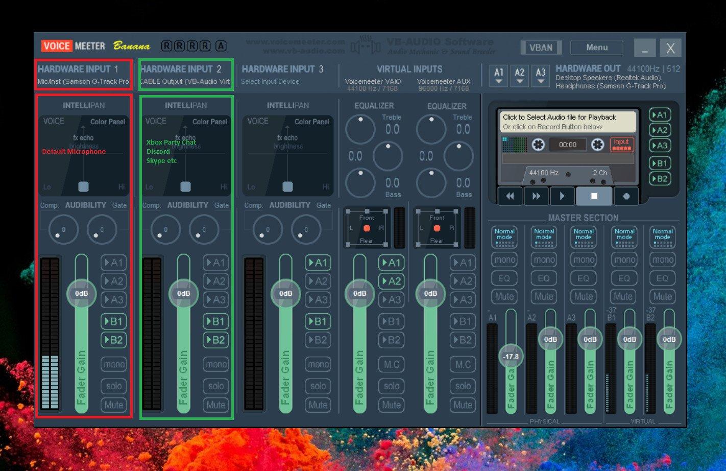Screen dimensions: 726x471
Task: Click the cassette Stop button
Action: click(x=594, y=196)
